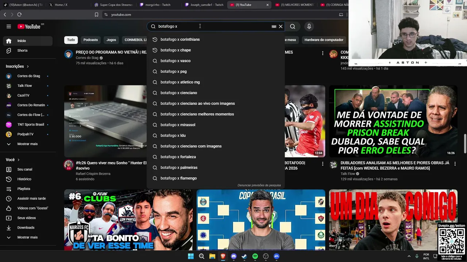Click the browser address bar

coord(223,15)
